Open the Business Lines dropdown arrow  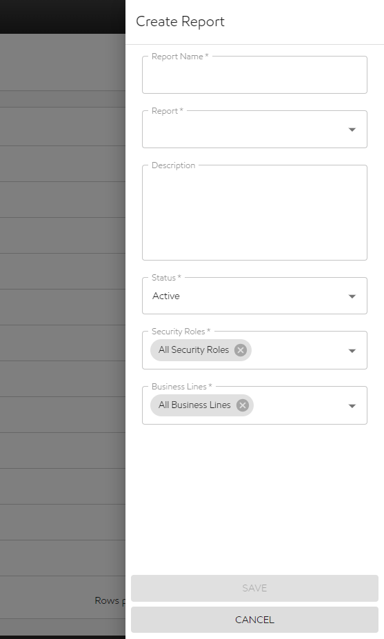352,406
